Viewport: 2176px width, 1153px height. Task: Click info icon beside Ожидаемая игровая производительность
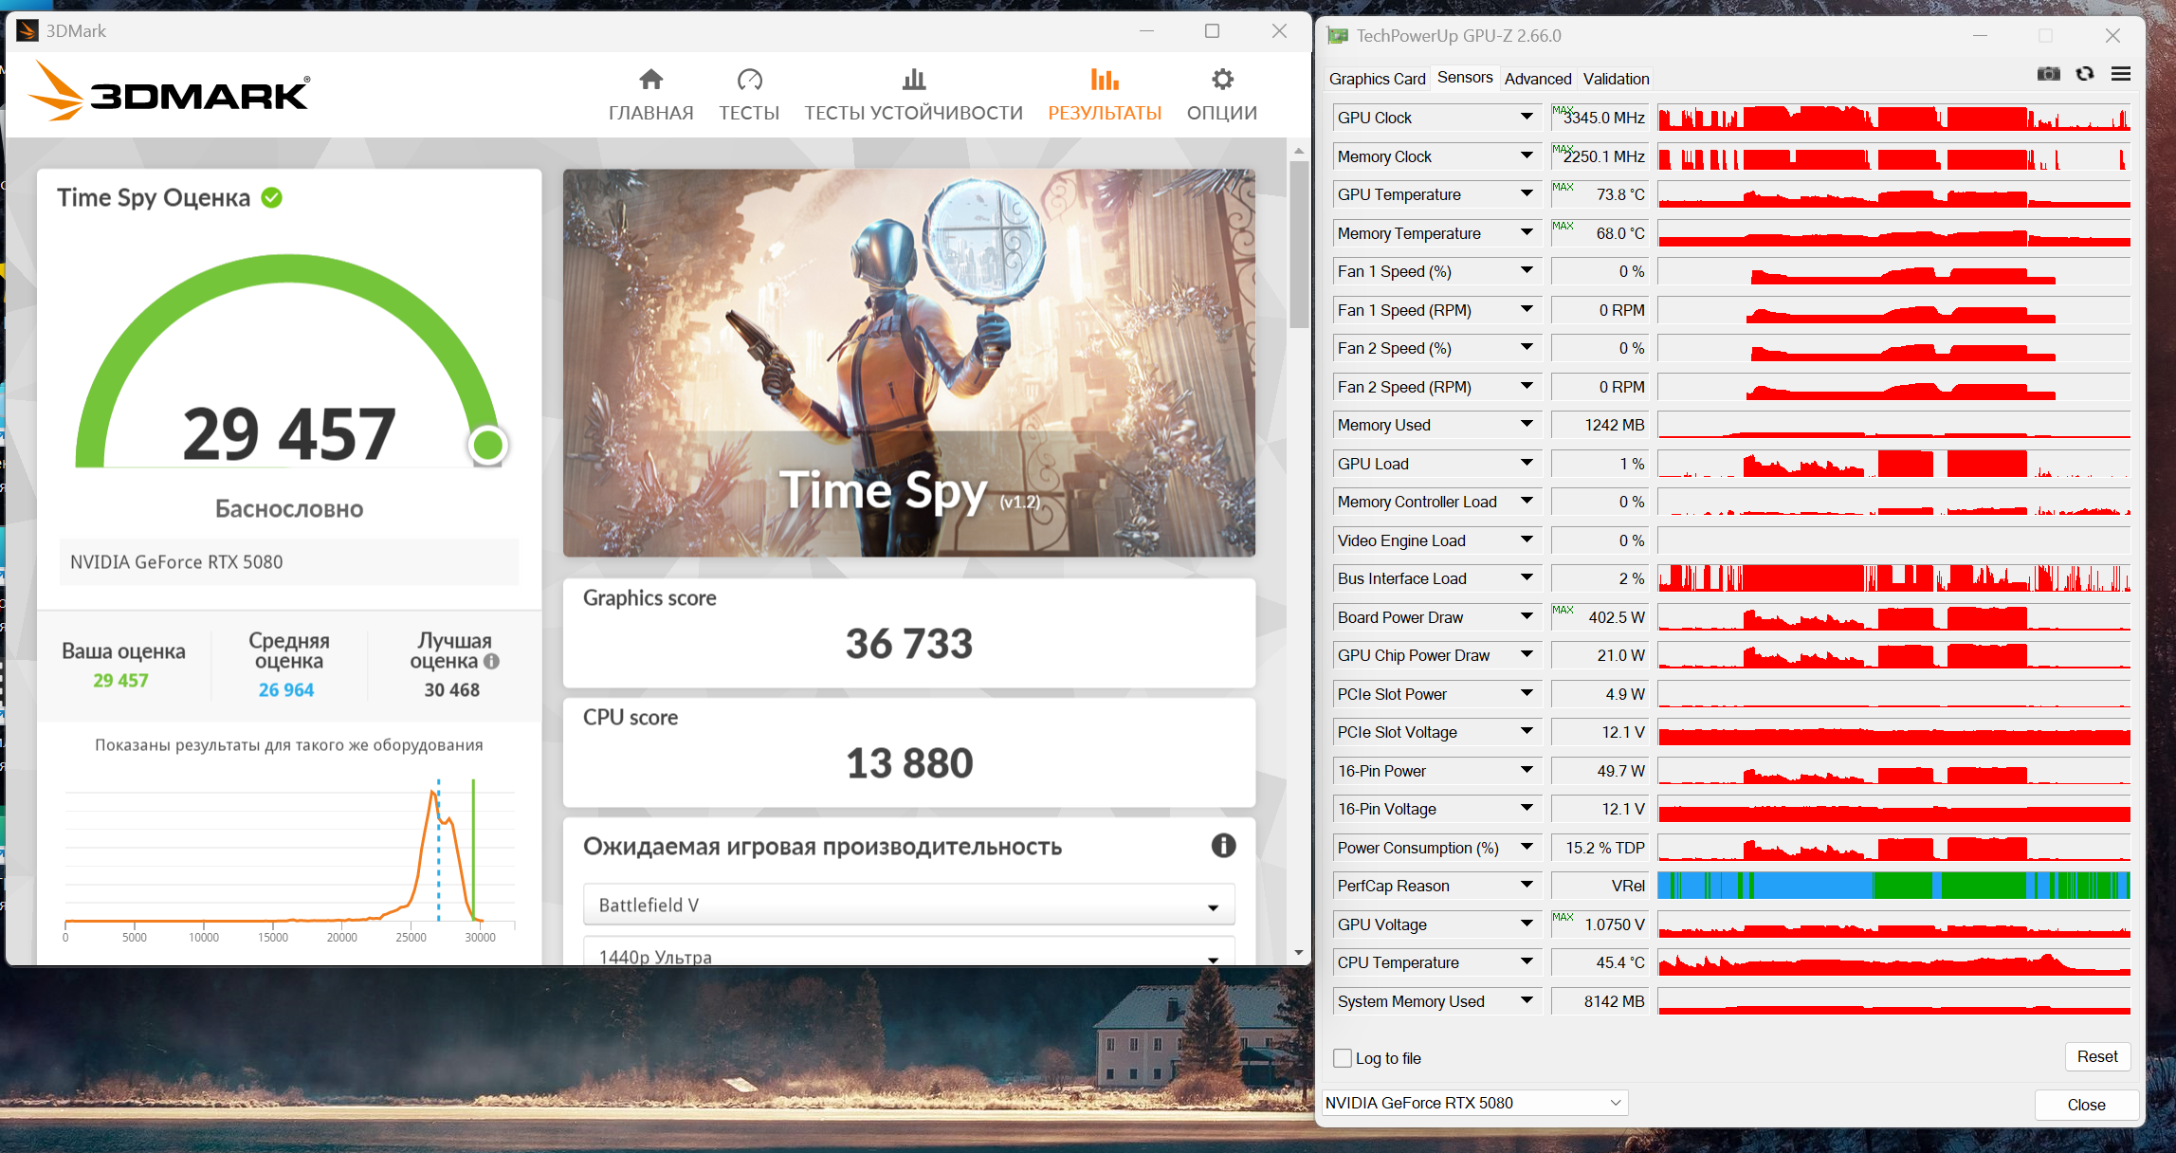pyautogui.click(x=1223, y=846)
